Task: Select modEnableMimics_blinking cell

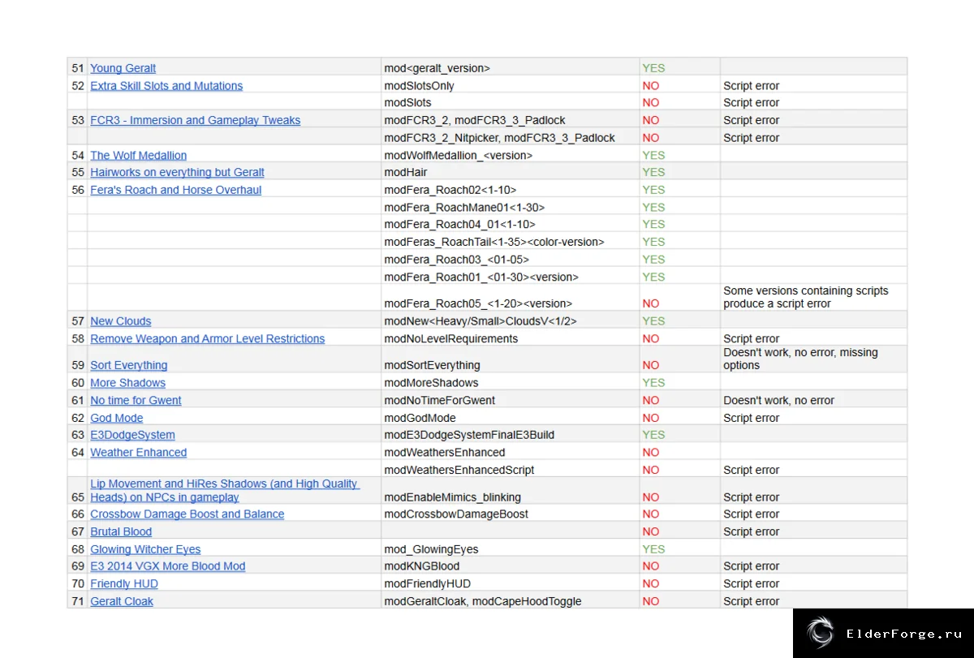Action: coord(510,492)
